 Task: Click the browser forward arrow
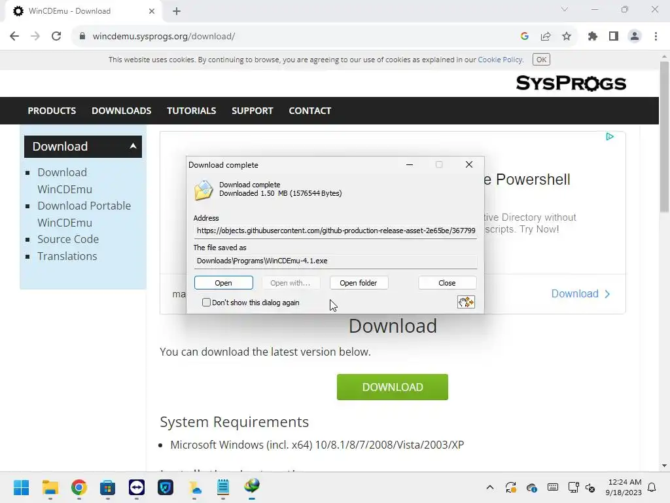click(x=35, y=37)
